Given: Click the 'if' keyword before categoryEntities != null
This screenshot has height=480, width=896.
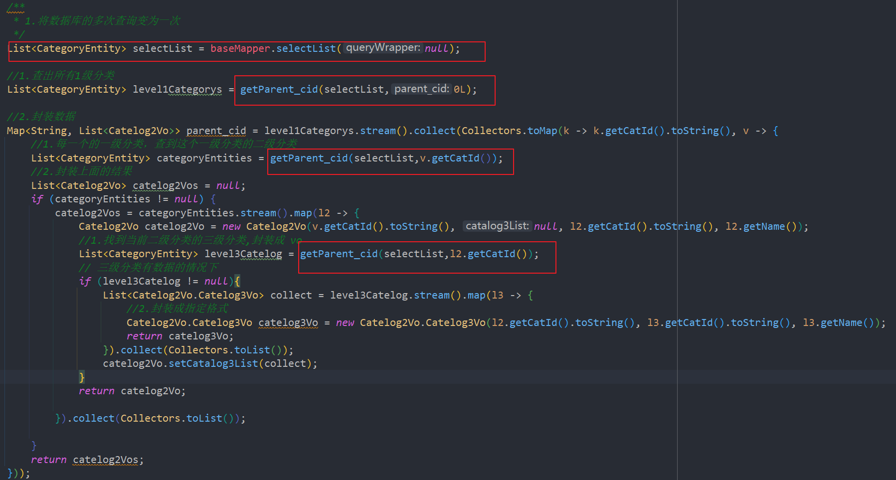Looking at the screenshot, I should (37, 199).
